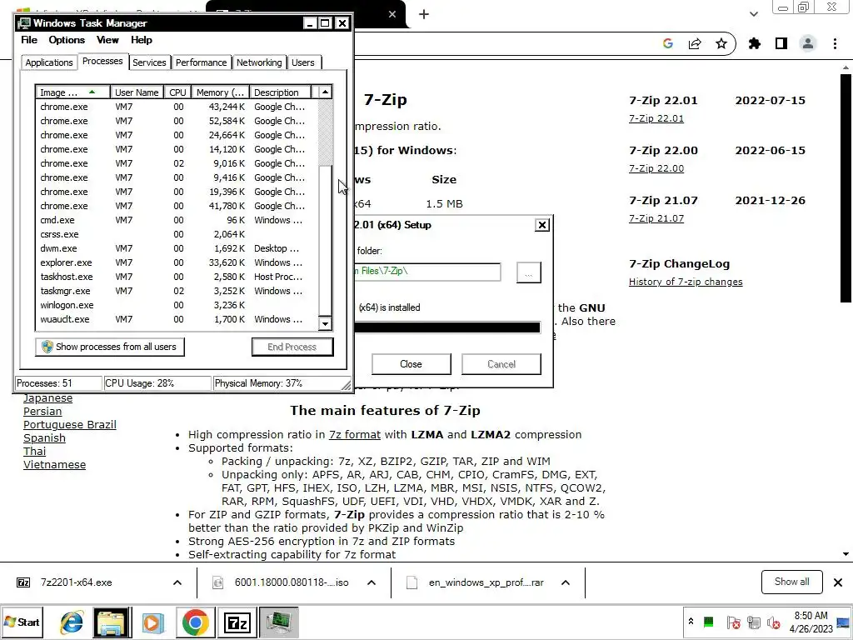Click the 7z2201-x64.exe download item

[76, 582]
